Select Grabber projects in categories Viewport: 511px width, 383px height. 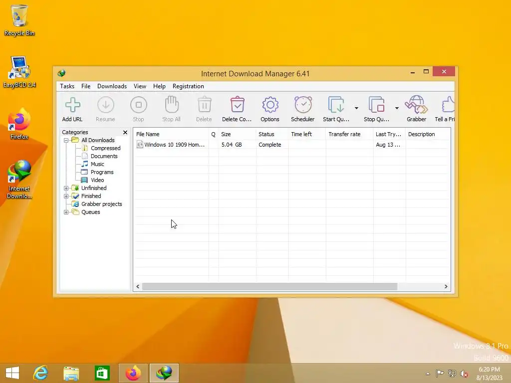pyautogui.click(x=102, y=204)
